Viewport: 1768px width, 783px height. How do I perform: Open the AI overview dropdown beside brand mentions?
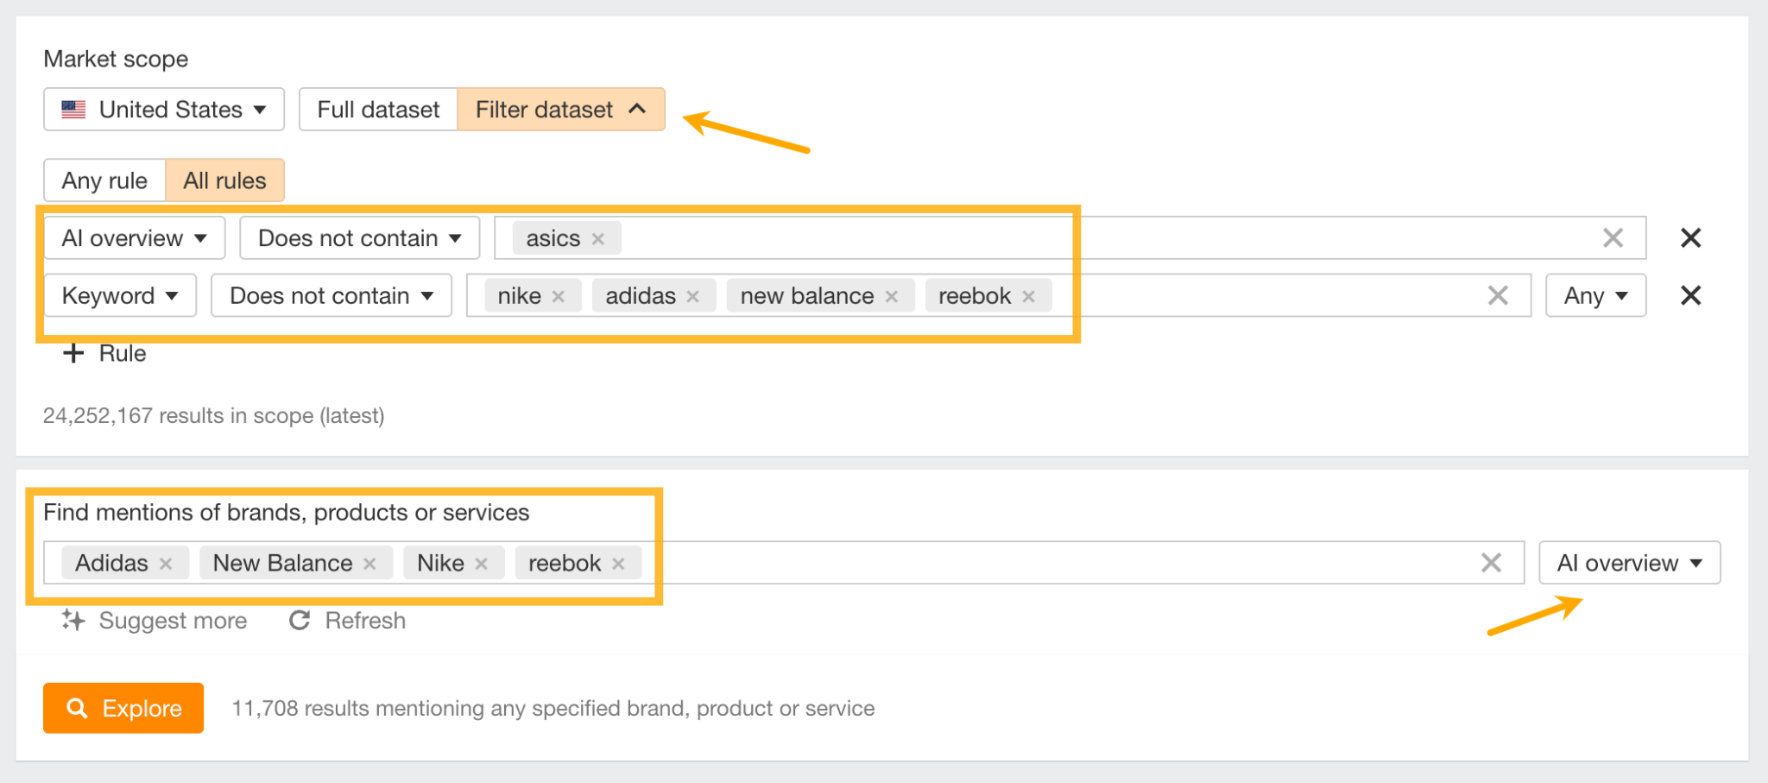click(x=1630, y=563)
